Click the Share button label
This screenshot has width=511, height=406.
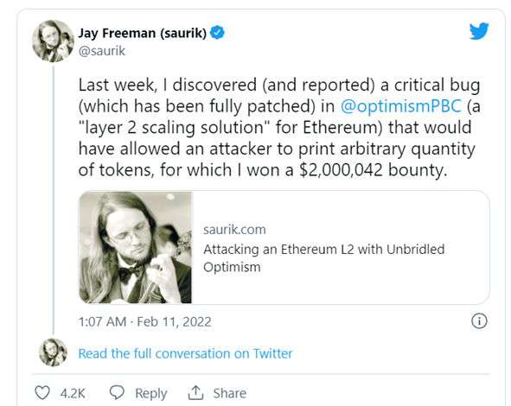click(230, 393)
